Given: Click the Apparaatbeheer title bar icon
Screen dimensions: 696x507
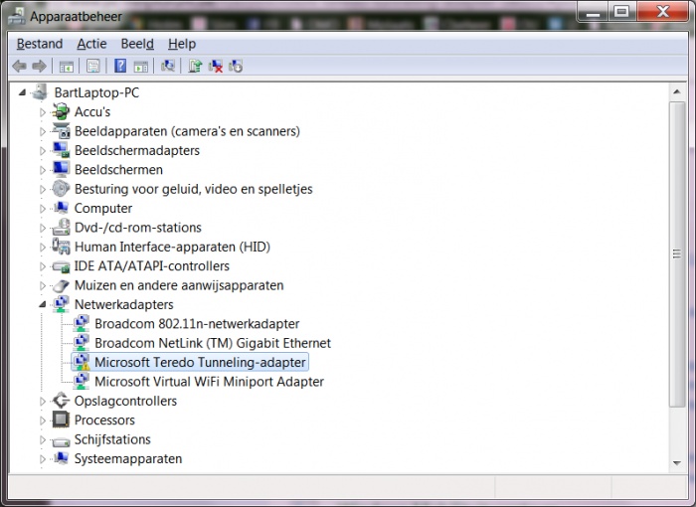Looking at the screenshot, I should (x=17, y=17).
